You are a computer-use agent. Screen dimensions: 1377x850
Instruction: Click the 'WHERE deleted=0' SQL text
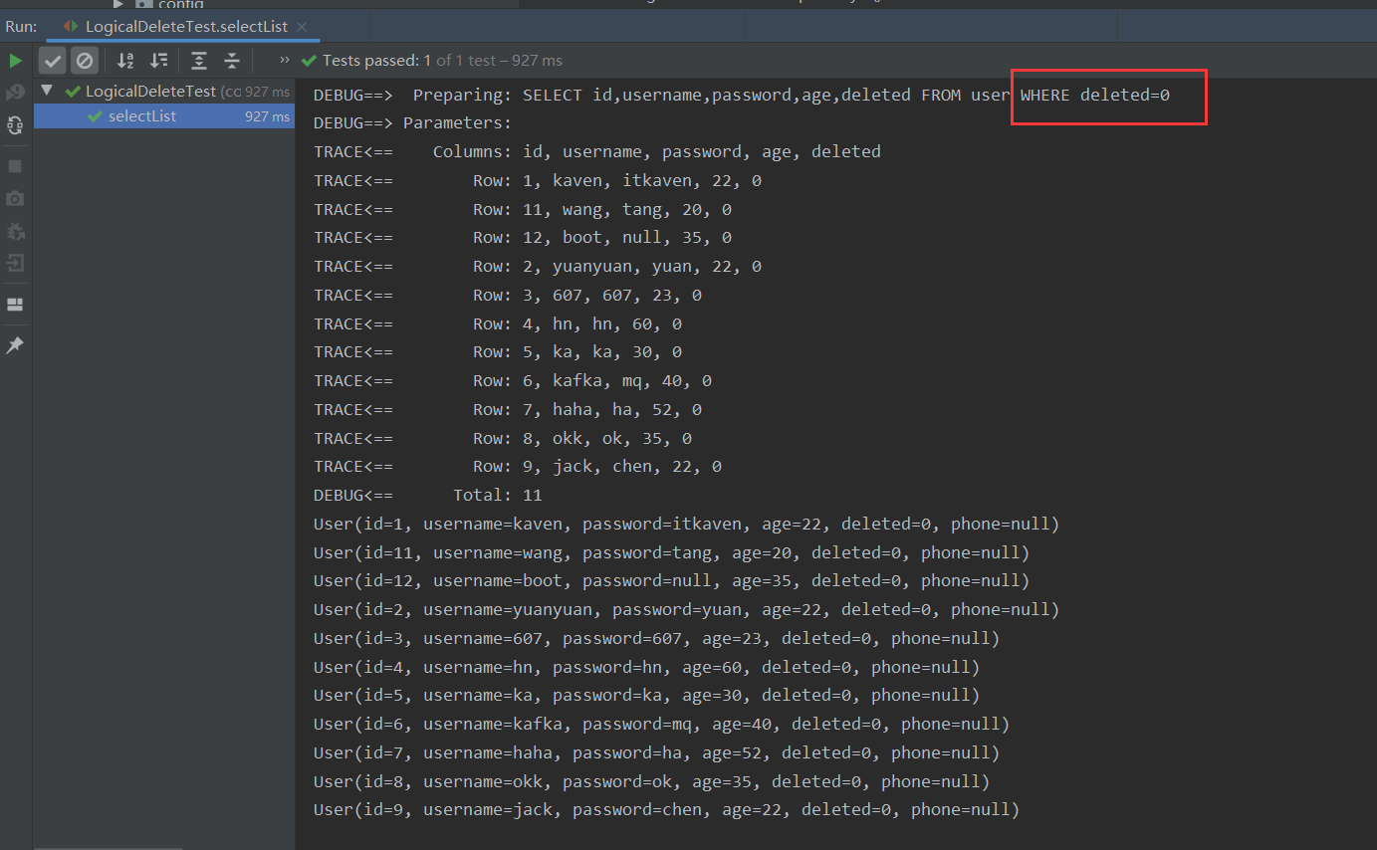point(1095,96)
